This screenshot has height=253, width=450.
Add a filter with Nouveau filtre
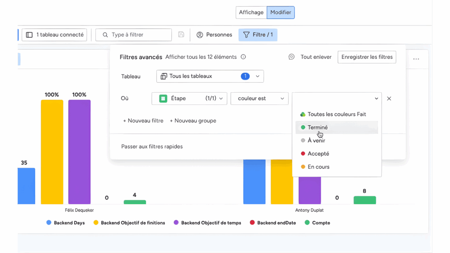click(x=143, y=121)
